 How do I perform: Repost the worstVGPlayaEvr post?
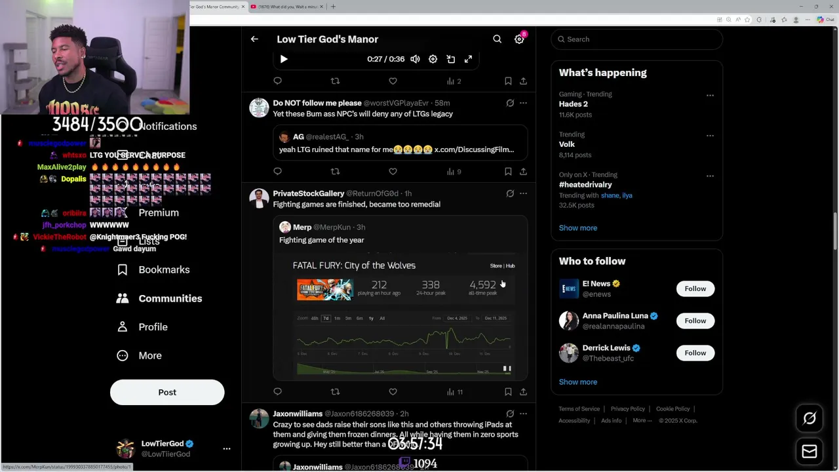(x=335, y=172)
